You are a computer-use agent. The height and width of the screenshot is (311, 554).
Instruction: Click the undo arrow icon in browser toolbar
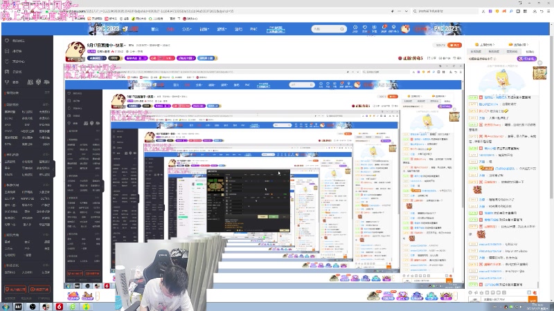[x=542, y=11]
